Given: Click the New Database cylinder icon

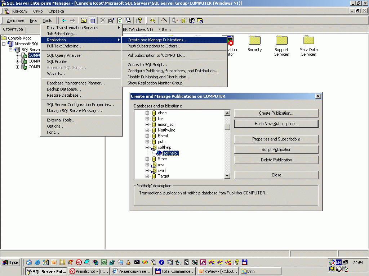Looking at the screenshot, I should click(183, 20).
